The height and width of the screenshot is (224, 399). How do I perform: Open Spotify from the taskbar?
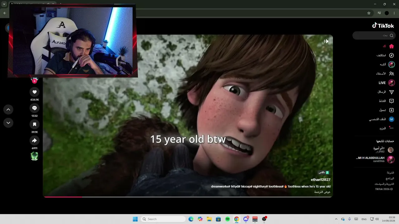228,219
